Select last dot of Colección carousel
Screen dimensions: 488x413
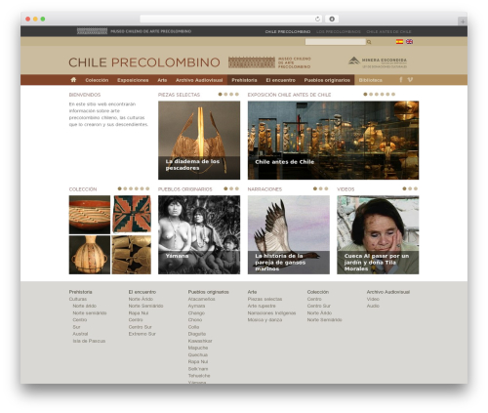[x=147, y=188]
